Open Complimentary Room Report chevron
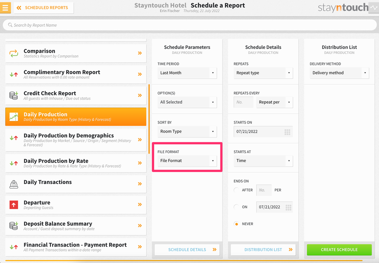The height and width of the screenshot is (263, 379). point(140,74)
